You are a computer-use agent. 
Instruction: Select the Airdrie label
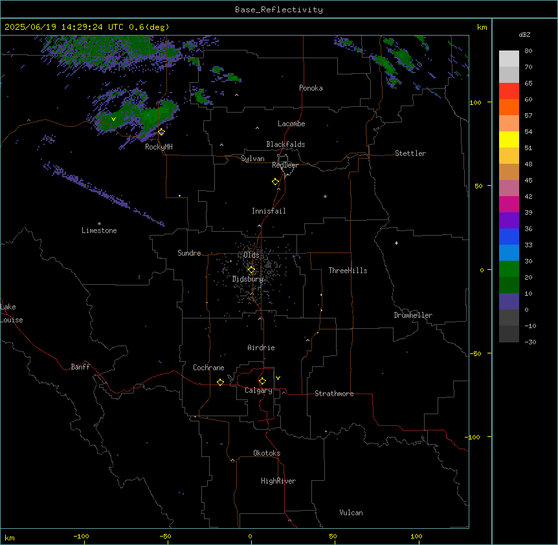(x=261, y=348)
